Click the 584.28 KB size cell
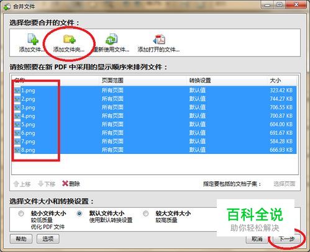Screen dimensions: 310x252 [x=281, y=142]
